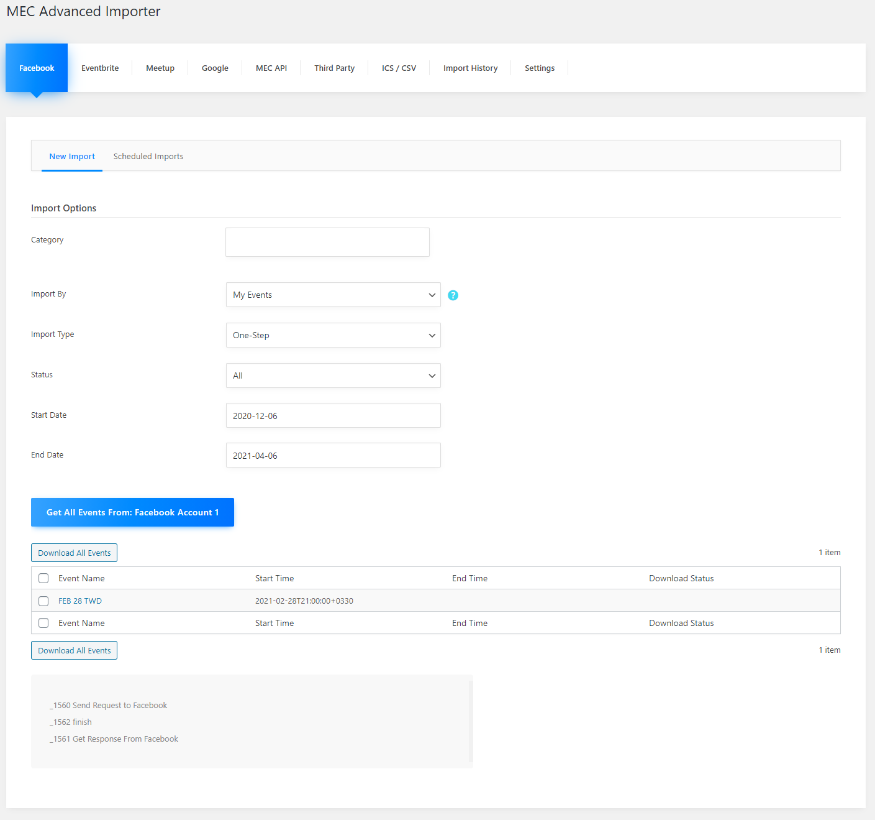Viewport: 875px width, 820px height.
Task: Click the top Start Time column header
Action: click(274, 578)
